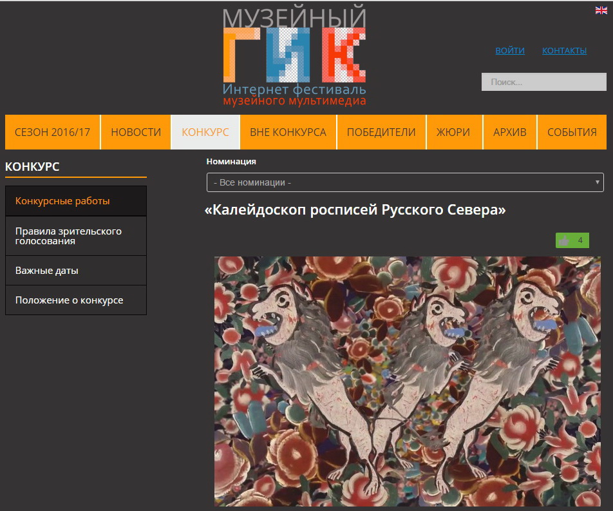613x511 pixels.
Task: Open Важные даты in the sidebar
Action: click(x=76, y=271)
